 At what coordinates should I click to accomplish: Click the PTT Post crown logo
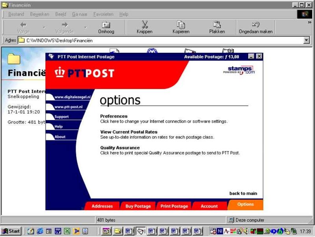pos(59,72)
